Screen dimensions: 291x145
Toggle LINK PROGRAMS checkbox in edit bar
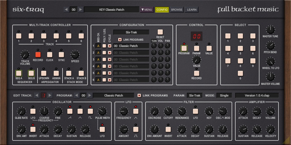(139, 95)
